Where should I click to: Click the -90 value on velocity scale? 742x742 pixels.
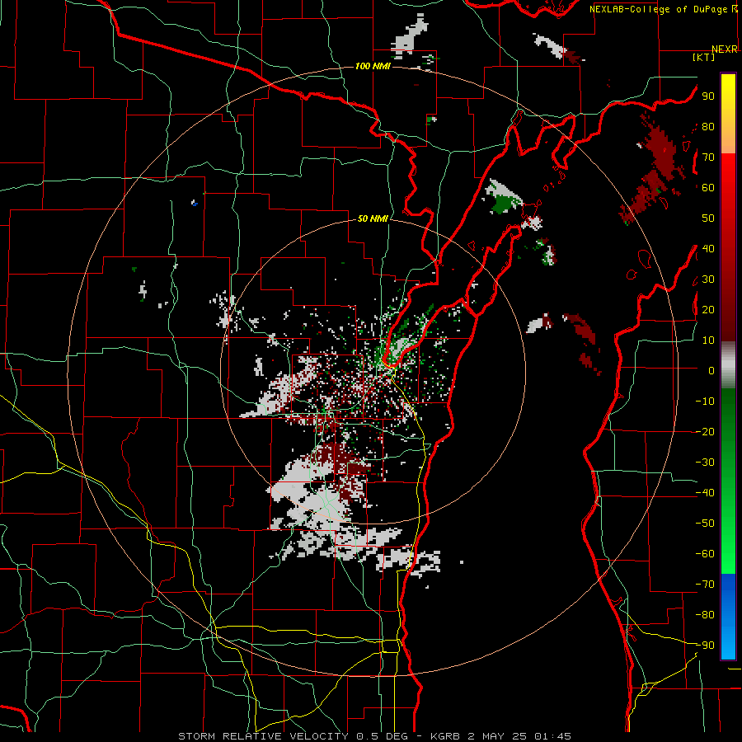(705, 646)
